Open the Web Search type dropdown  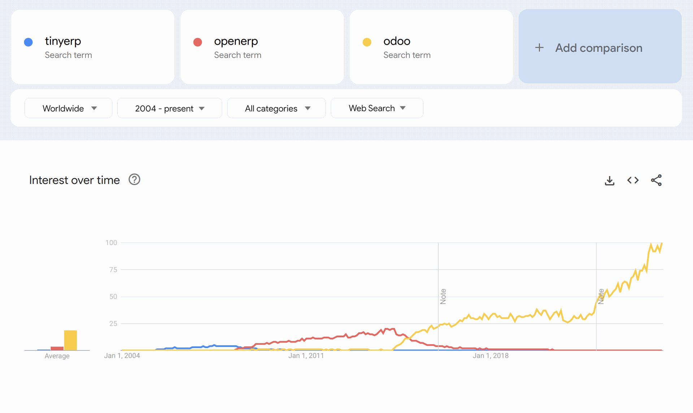pyautogui.click(x=377, y=108)
